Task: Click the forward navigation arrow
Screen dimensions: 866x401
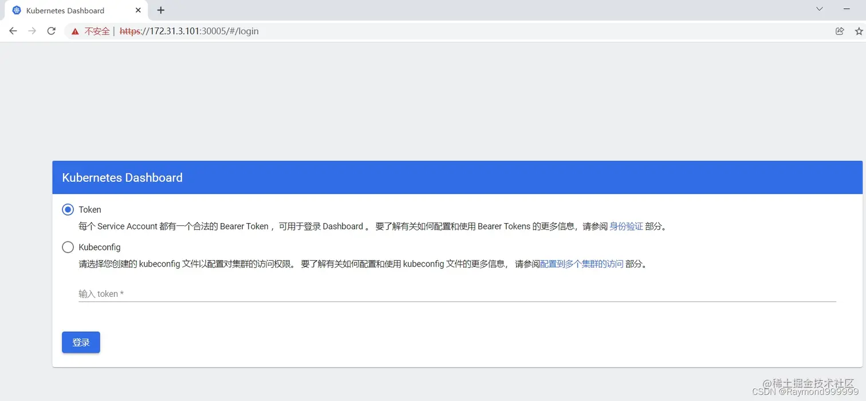Action: (32, 31)
